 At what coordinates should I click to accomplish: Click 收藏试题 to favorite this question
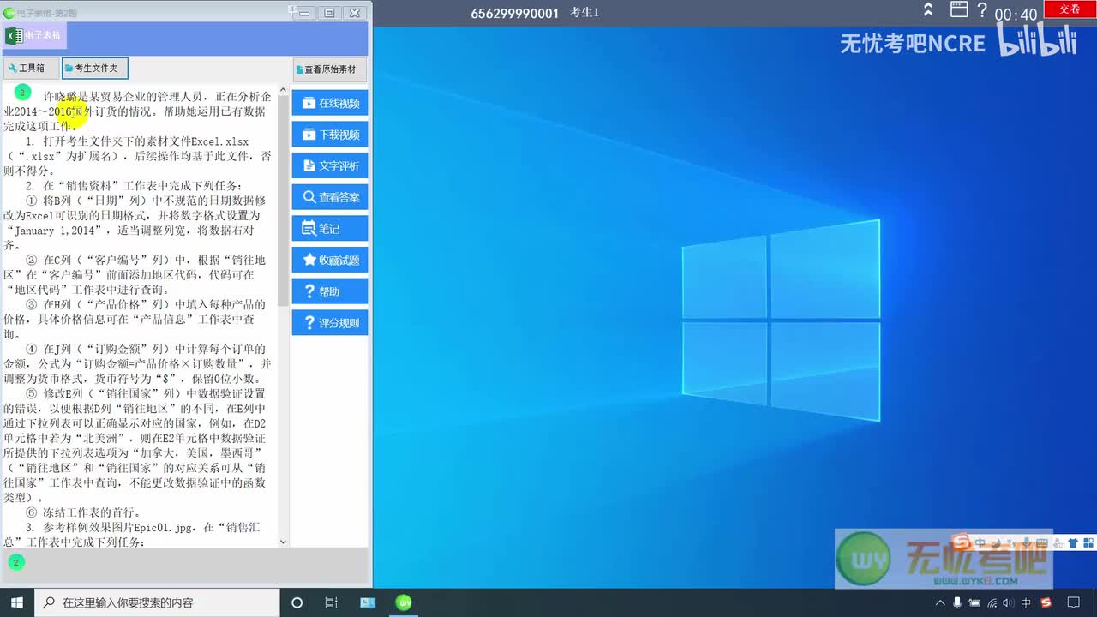point(330,260)
